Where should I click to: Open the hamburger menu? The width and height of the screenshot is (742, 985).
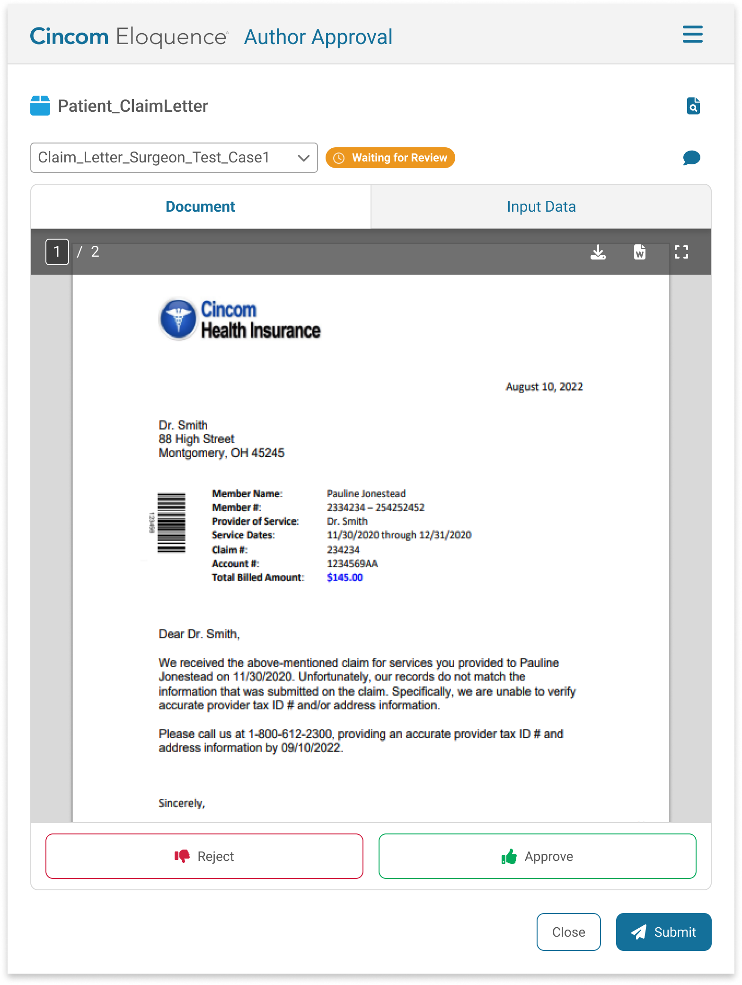click(692, 35)
